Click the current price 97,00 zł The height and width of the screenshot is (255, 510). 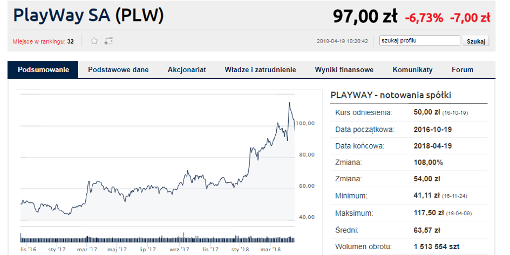pos(365,16)
